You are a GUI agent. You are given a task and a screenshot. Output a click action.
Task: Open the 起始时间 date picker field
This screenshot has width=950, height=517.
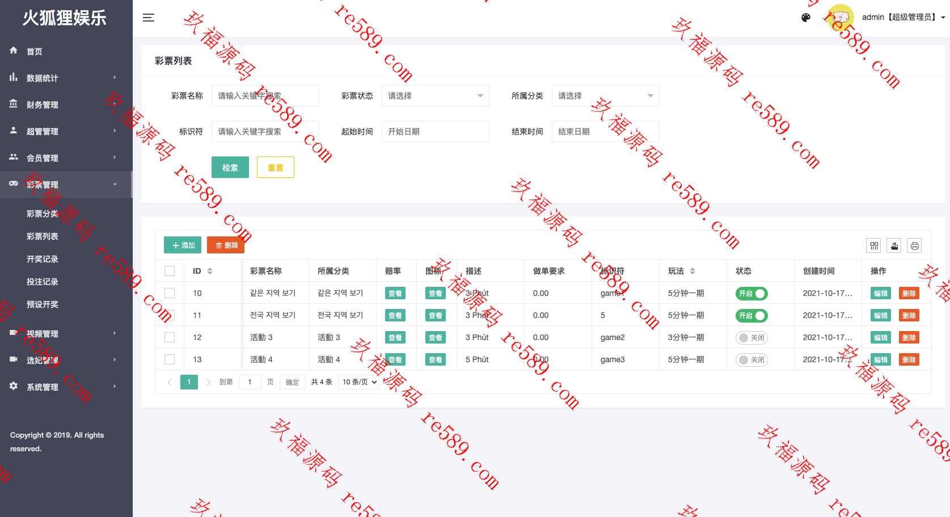436,132
